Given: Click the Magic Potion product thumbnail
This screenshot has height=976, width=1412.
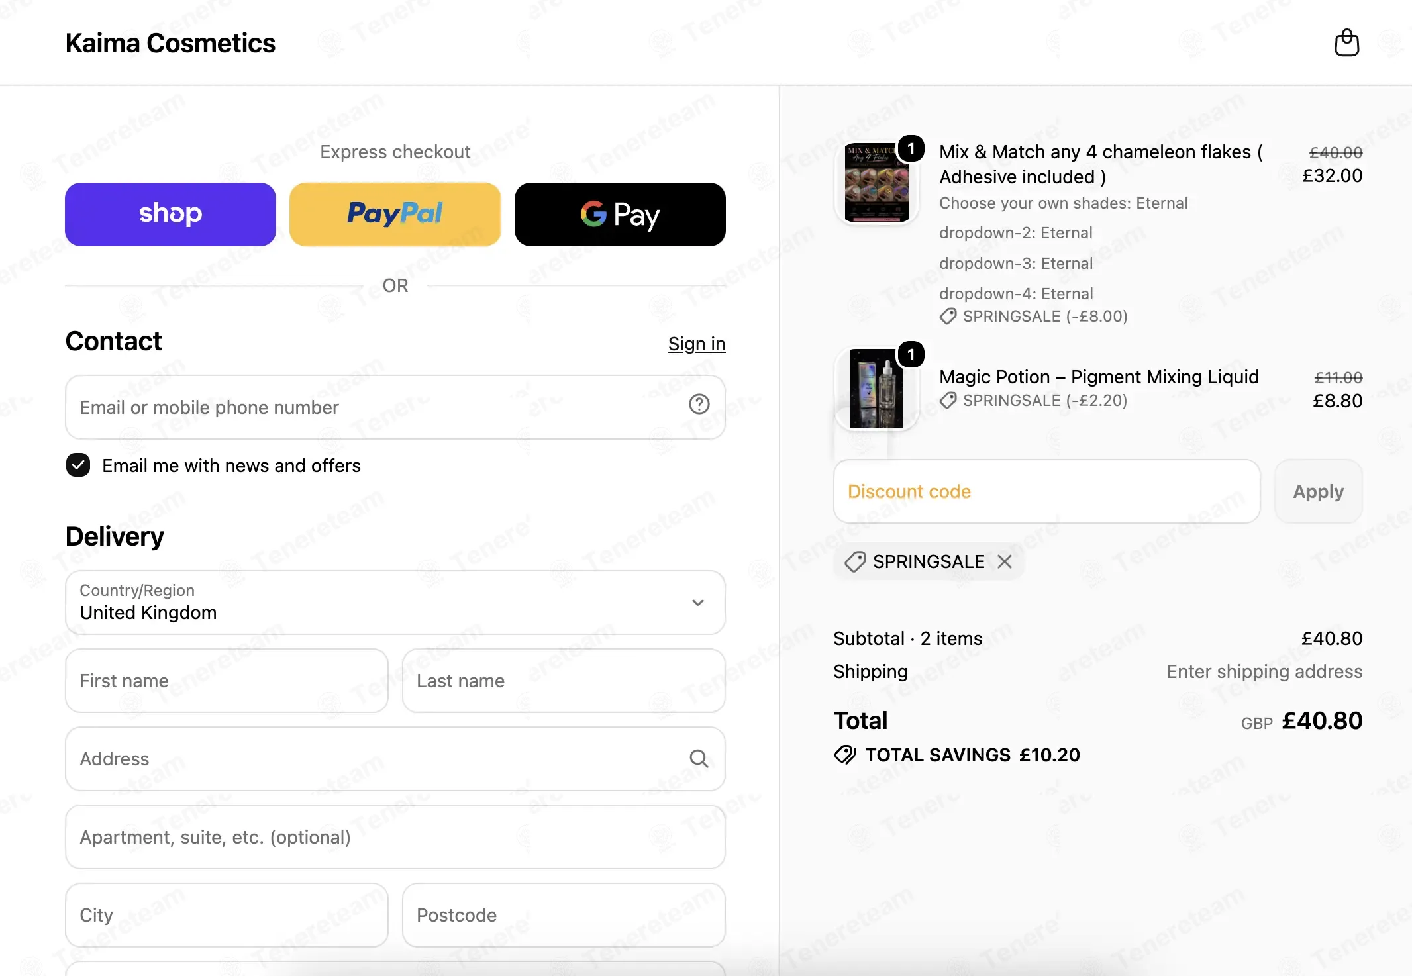Looking at the screenshot, I should coord(876,389).
